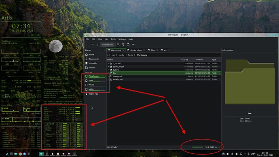Viewport: 279px width, 157px height.
Task: Open the filter funnel in the toolbar
Action: tap(123, 45)
